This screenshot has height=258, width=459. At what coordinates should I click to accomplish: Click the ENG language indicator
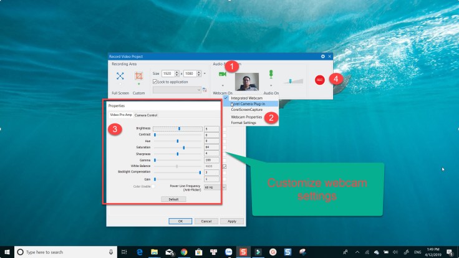pos(417,252)
